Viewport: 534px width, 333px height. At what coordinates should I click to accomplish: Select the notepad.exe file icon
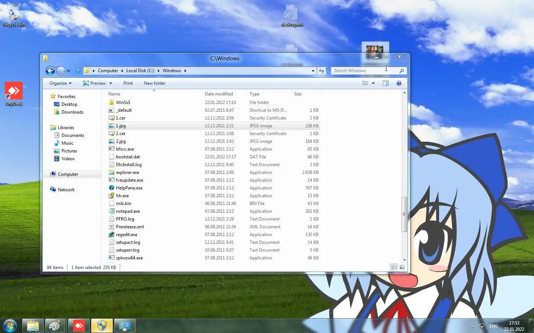(x=112, y=211)
